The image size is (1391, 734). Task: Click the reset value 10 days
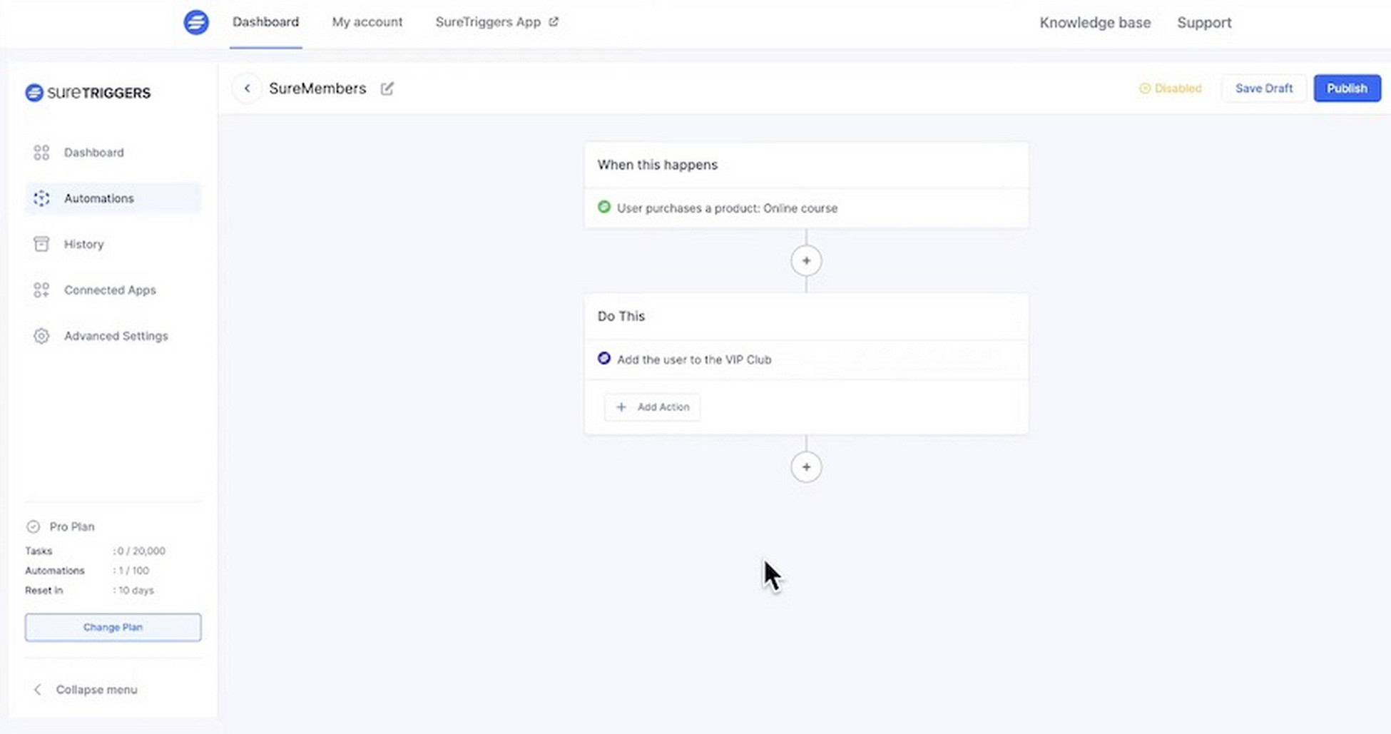[136, 591]
